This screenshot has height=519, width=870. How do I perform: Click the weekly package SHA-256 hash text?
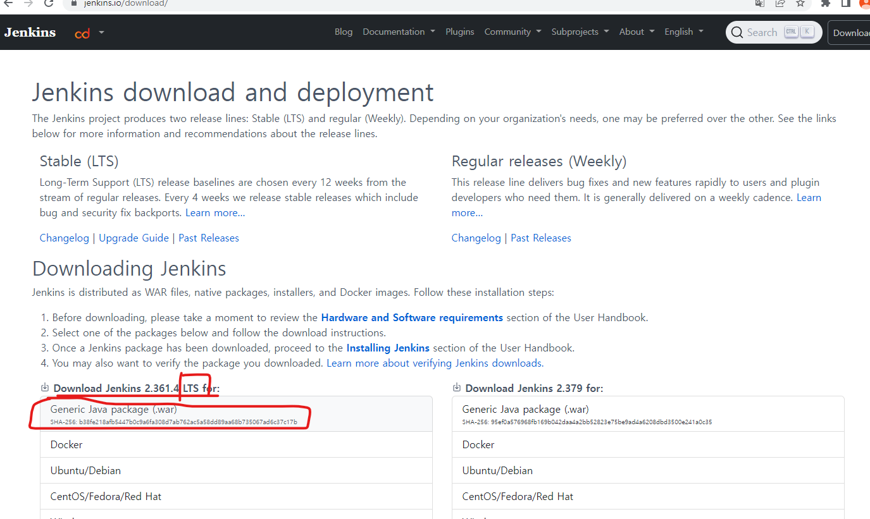click(x=587, y=422)
